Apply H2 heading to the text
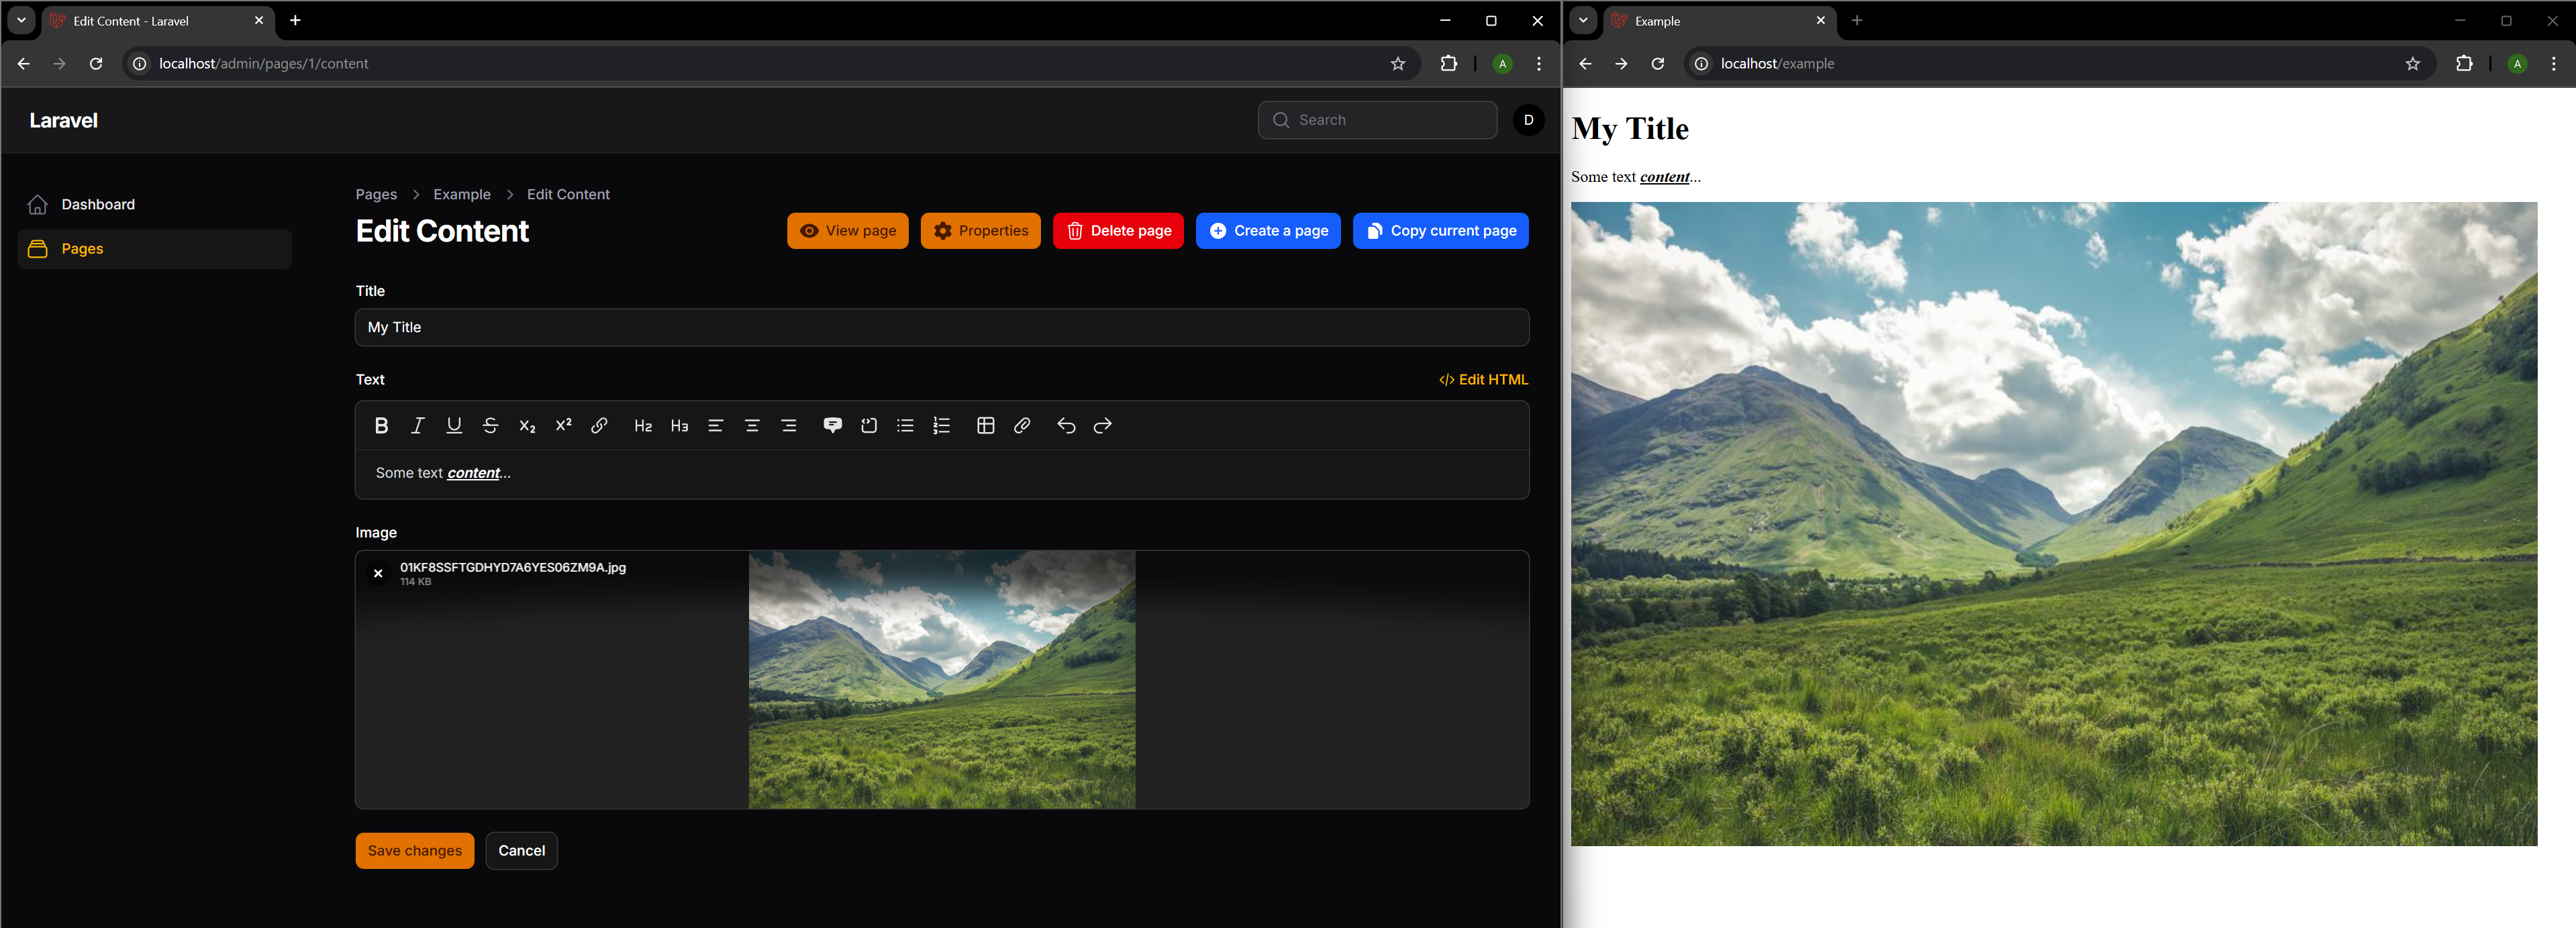2576x928 pixels. tap(643, 425)
